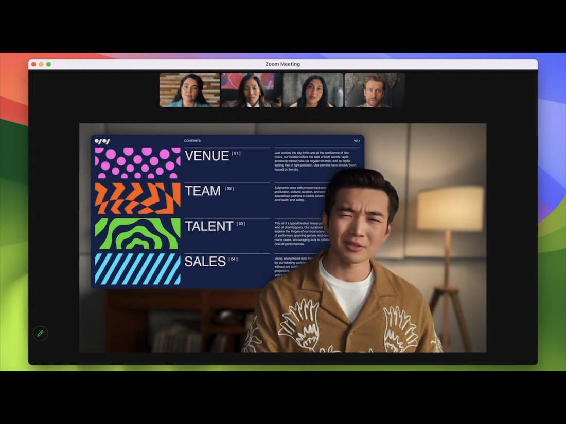Open the TEAM section heading
The width and height of the screenshot is (566, 424).
point(202,191)
